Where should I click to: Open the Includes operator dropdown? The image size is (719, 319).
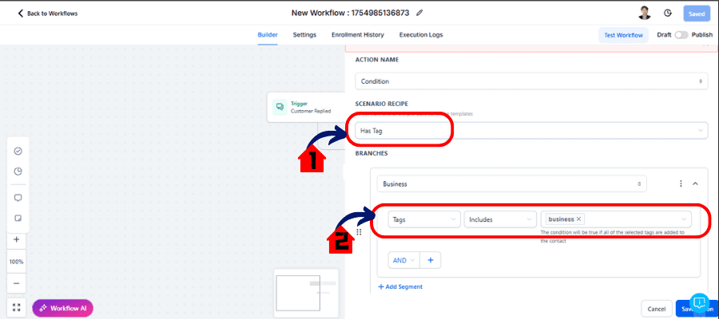click(x=500, y=219)
